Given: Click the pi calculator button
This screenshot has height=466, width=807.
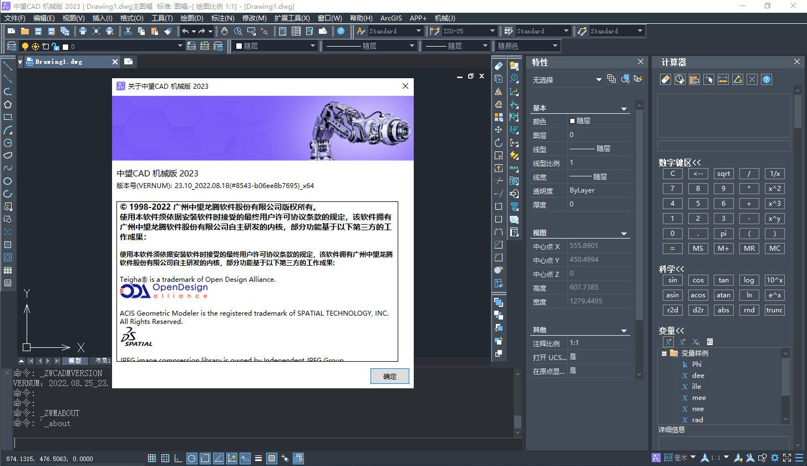Looking at the screenshot, I should tap(723, 234).
